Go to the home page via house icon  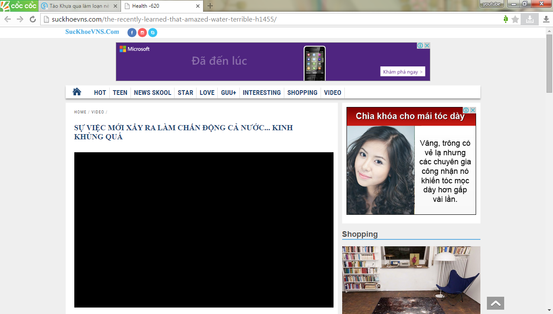pyautogui.click(x=77, y=92)
